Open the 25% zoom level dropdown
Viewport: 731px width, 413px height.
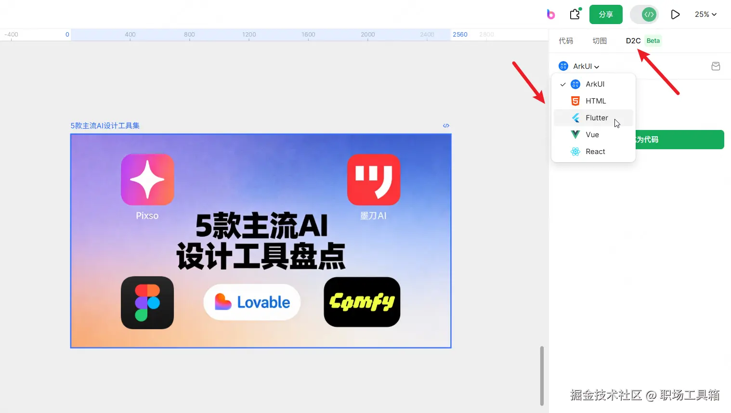(x=705, y=14)
